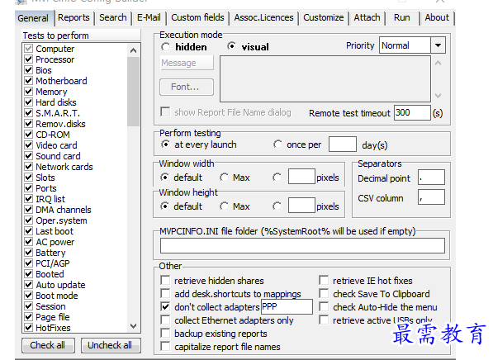
Task: Enable retrieve active USBs only
Action: (324, 320)
